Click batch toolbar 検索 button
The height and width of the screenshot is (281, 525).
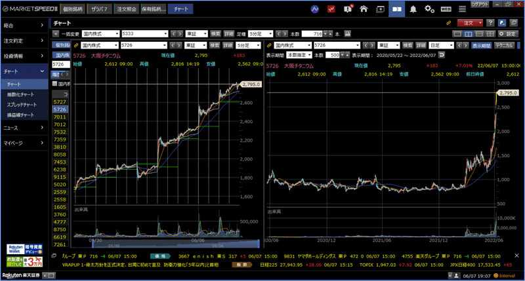pyautogui.click(x=216, y=34)
